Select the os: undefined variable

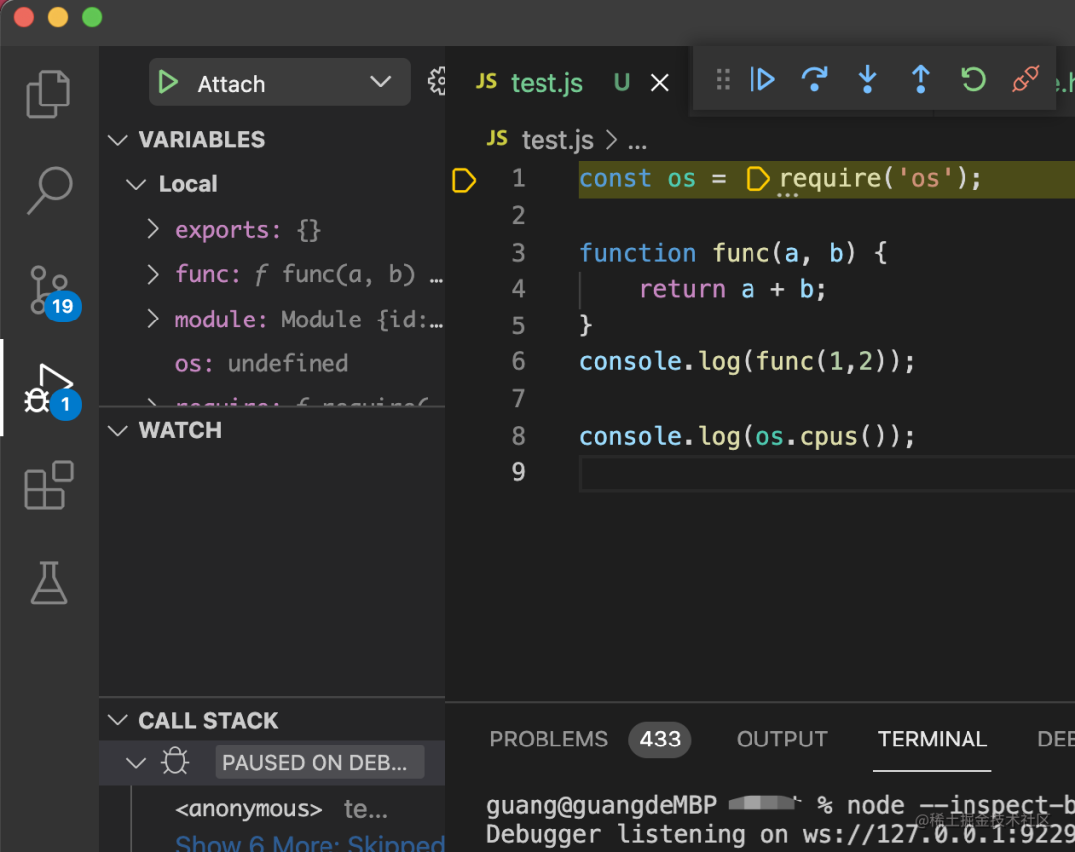[261, 363]
